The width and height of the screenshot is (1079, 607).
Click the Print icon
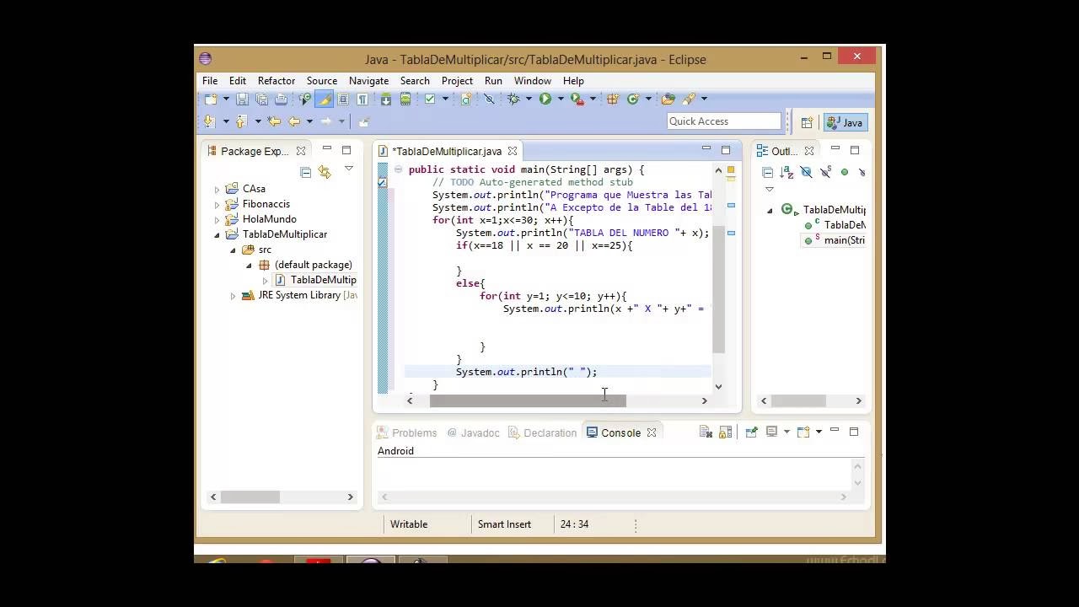281,99
